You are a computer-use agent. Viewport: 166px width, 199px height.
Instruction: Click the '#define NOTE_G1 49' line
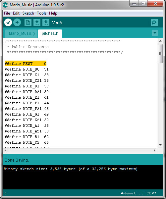tap(27, 114)
